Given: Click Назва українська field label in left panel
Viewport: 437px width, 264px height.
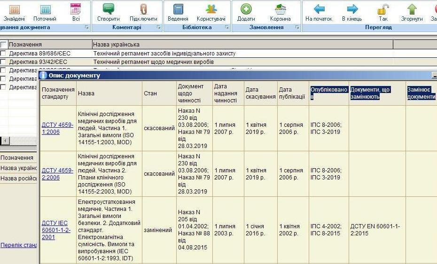Looking at the screenshot, I should [x=18, y=168].
